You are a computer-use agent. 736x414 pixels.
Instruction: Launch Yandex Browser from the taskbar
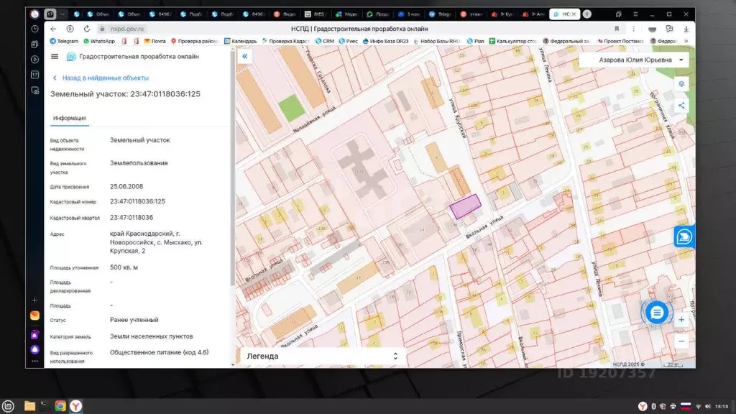pos(75,406)
